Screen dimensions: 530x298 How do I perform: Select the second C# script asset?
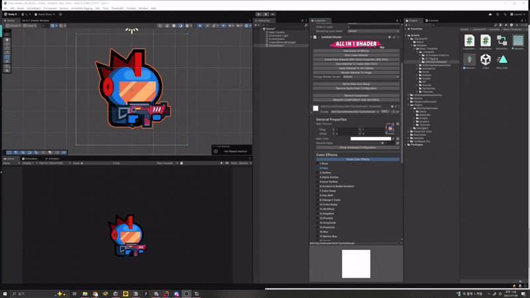tap(486, 42)
